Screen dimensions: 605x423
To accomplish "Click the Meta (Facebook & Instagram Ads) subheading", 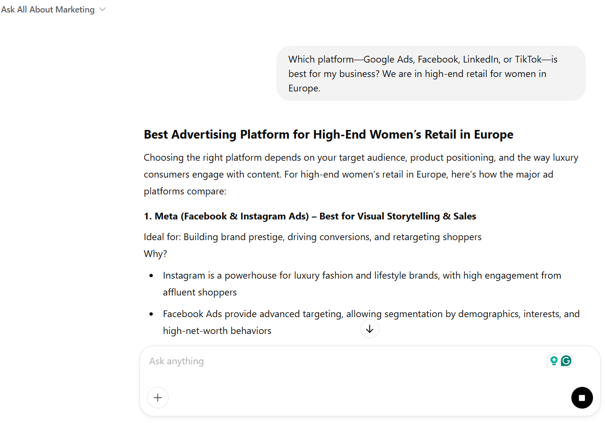I will tap(310, 217).
